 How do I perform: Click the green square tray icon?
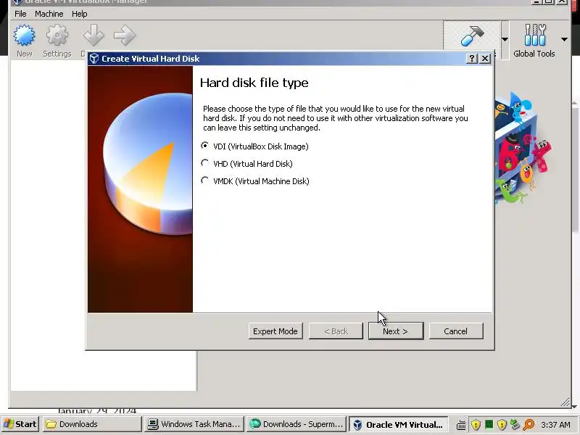coord(489,424)
